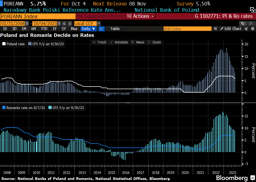
Task: Click the POREANN ticker in header
Action: click(x=13, y=4)
